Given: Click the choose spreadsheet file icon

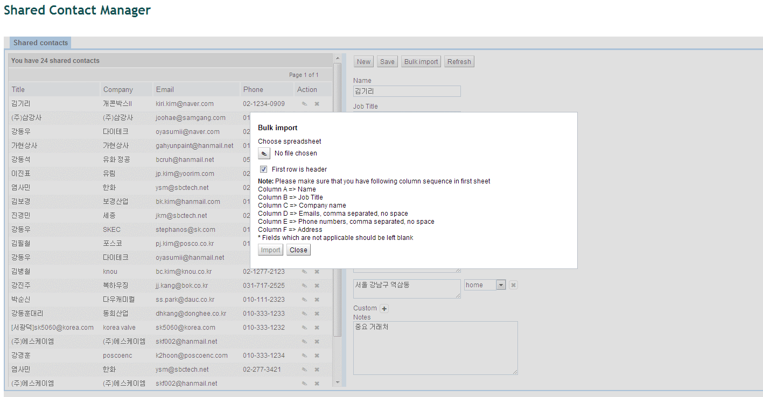Looking at the screenshot, I should coord(264,153).
